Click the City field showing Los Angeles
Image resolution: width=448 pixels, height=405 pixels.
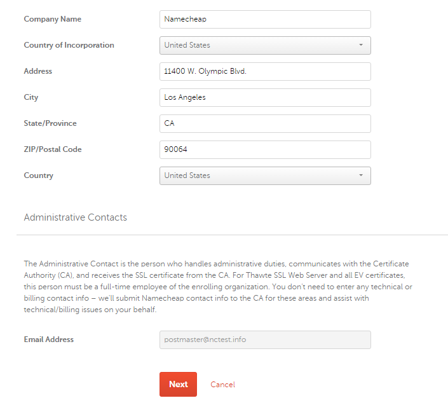coord(265,97)
